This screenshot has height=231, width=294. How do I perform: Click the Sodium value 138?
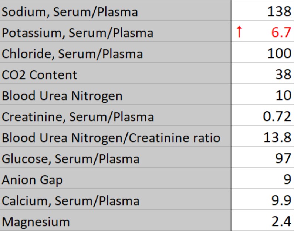279,12
